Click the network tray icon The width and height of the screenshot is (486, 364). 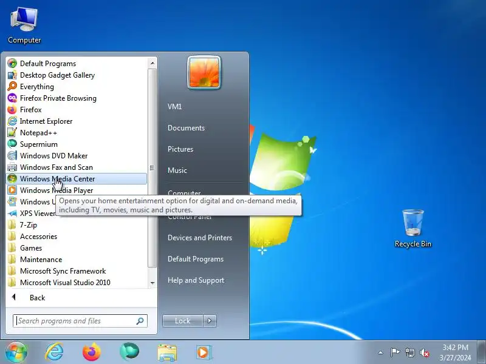pos(409,352)
